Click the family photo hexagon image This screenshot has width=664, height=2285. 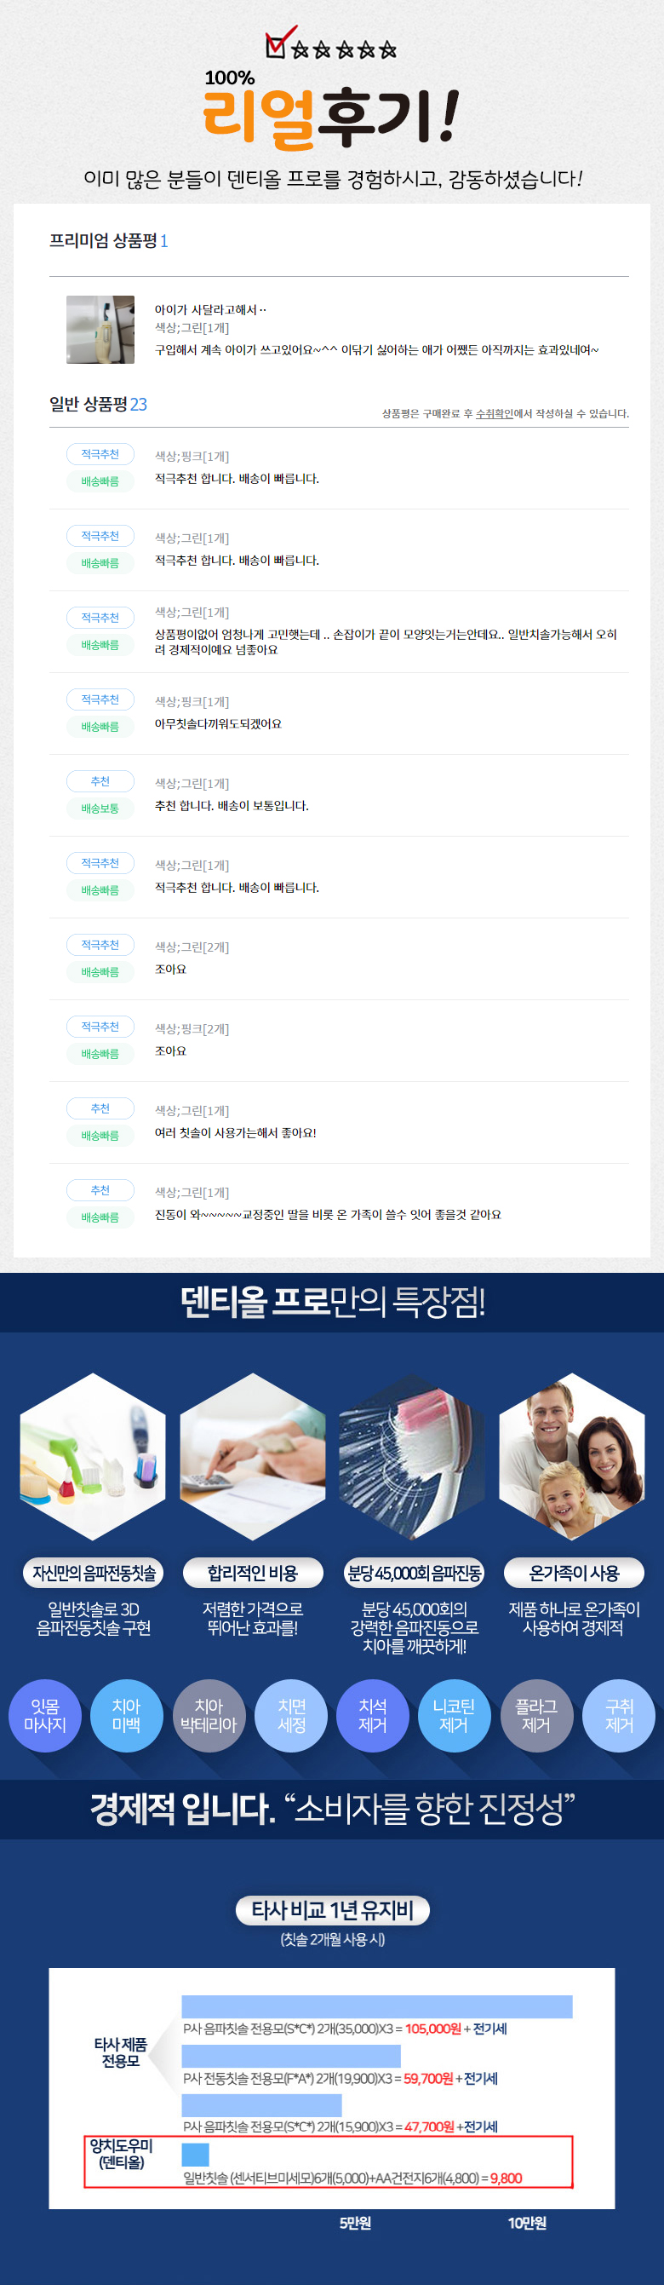(x=572, y=1457)
